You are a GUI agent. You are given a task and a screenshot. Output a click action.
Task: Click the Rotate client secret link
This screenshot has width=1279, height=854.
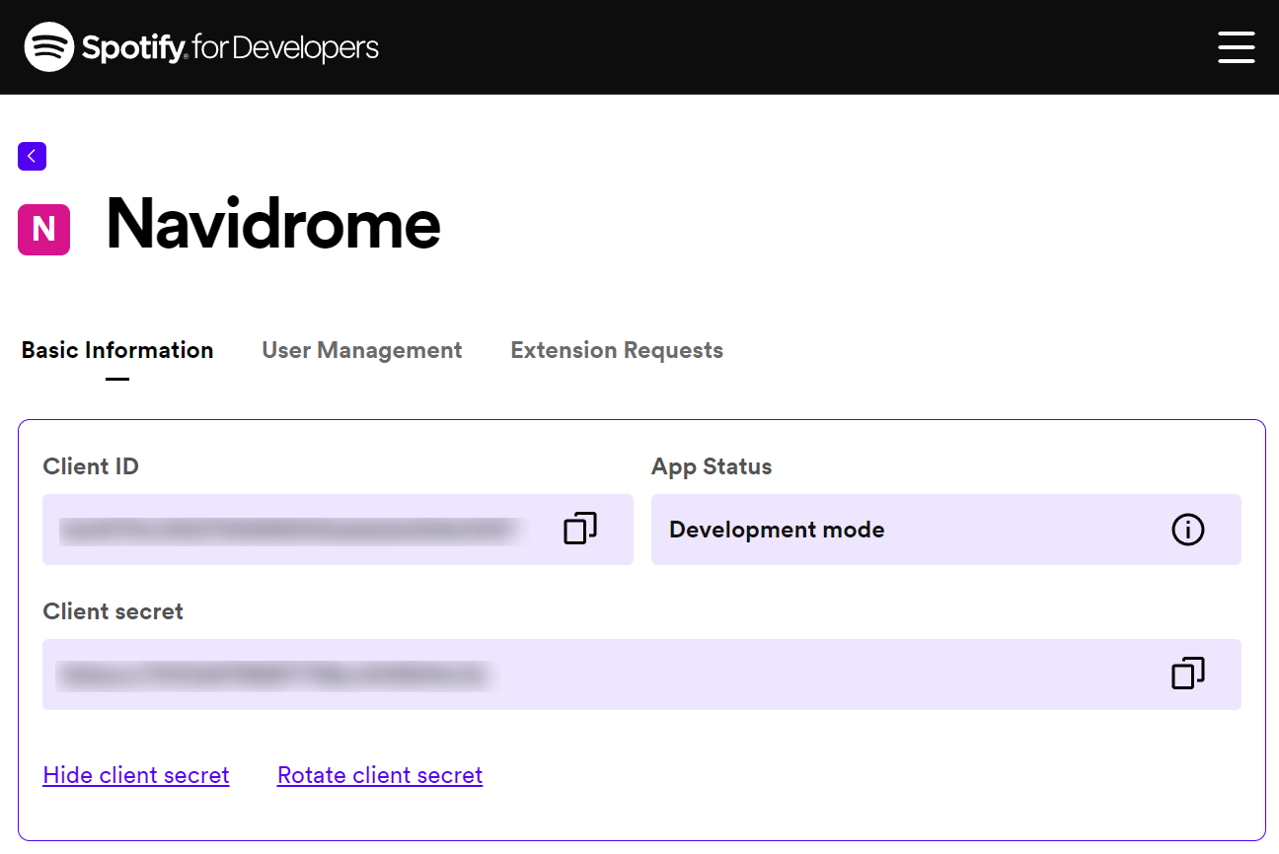(380, 775)
